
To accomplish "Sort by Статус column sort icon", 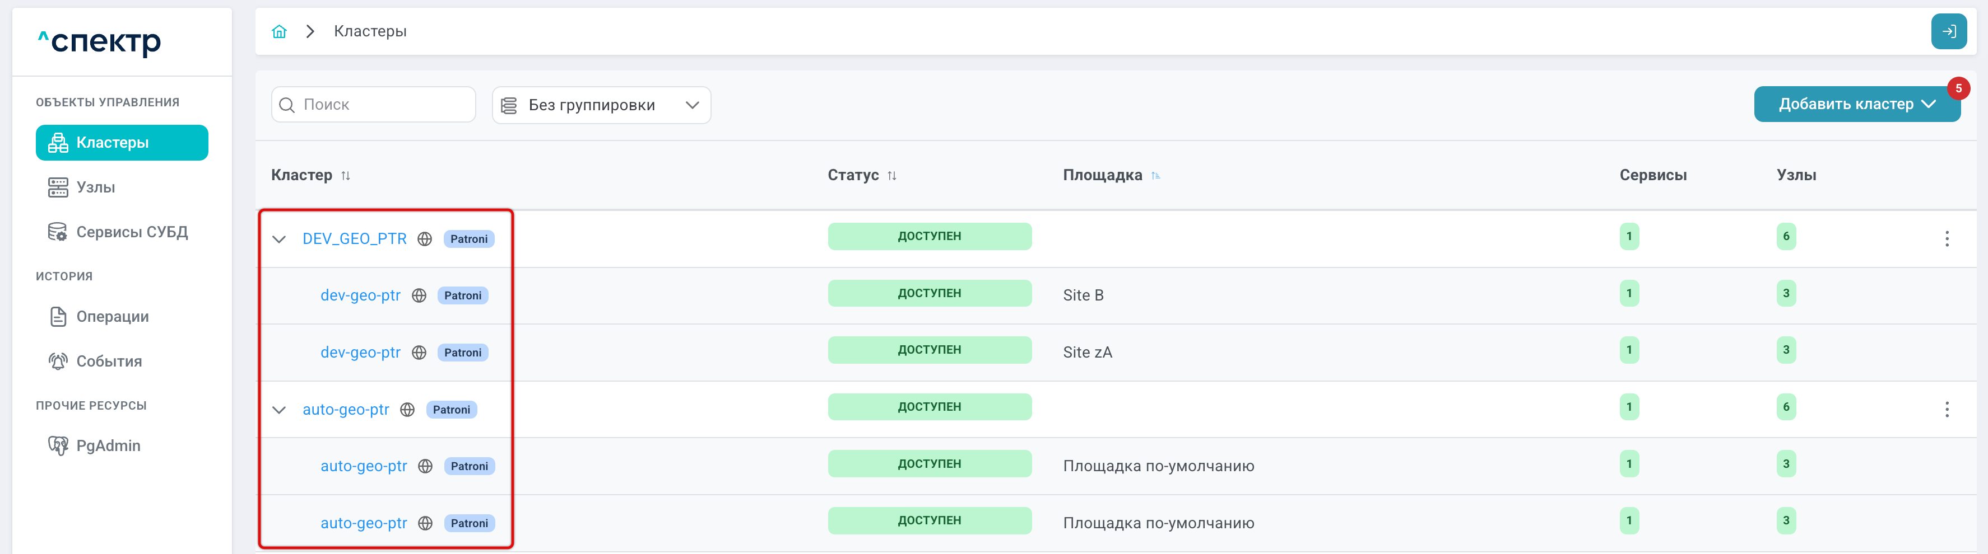I will pos(892,176).
